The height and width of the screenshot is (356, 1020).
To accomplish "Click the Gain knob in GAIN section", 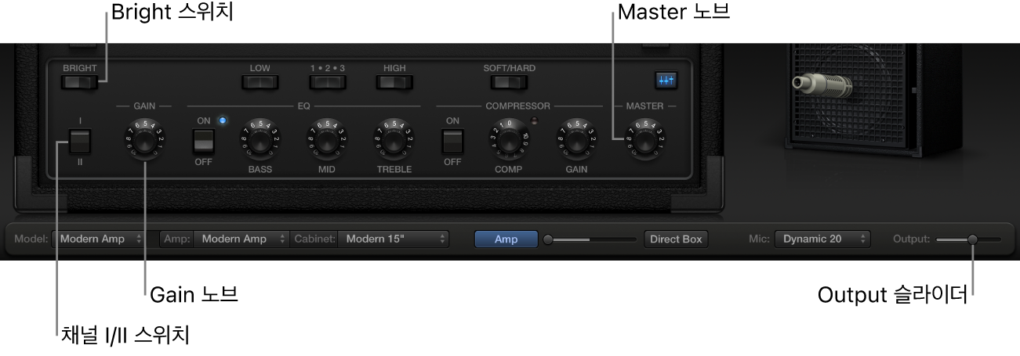I will pyautogui.click(x=145, y=141).
